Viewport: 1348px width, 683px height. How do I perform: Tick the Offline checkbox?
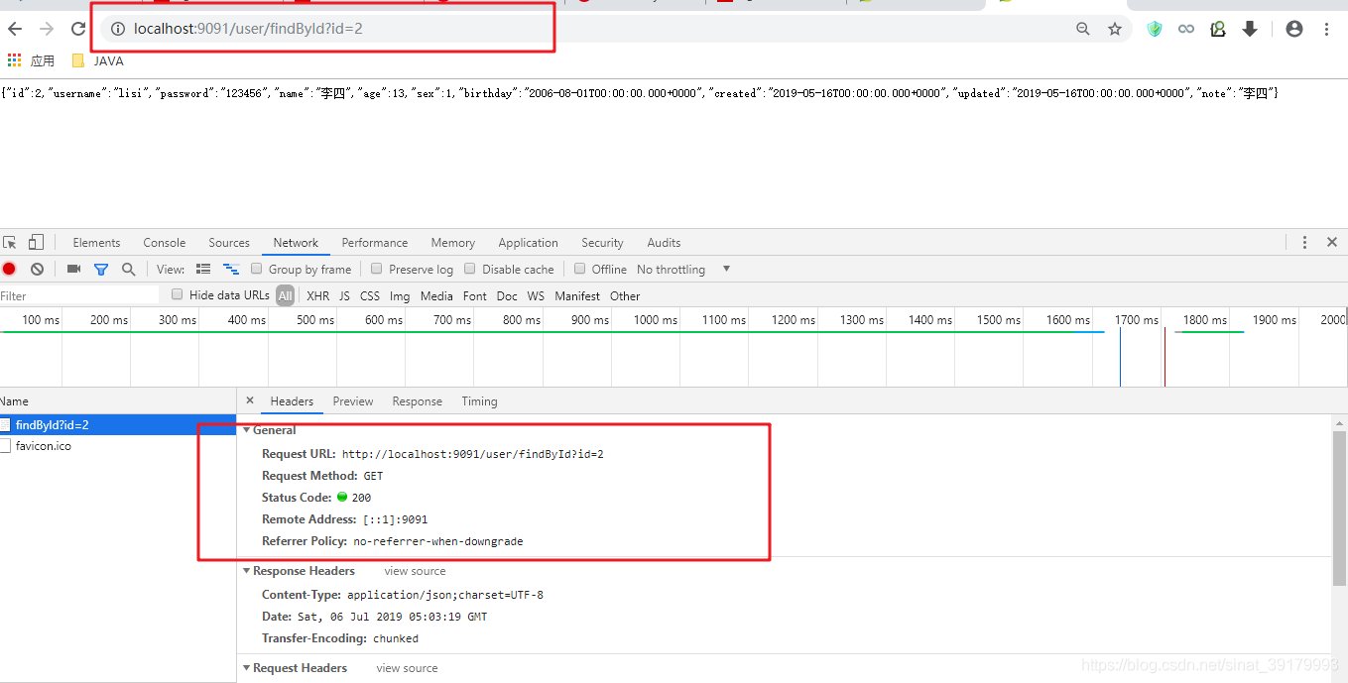(x=580, y=269)
